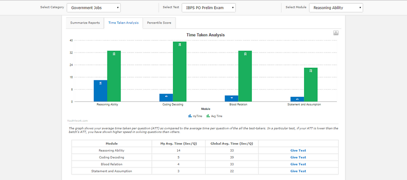Click blue myTime bar for Coding Decoding
Screen dimensions: 407x180
click(166, 98)
